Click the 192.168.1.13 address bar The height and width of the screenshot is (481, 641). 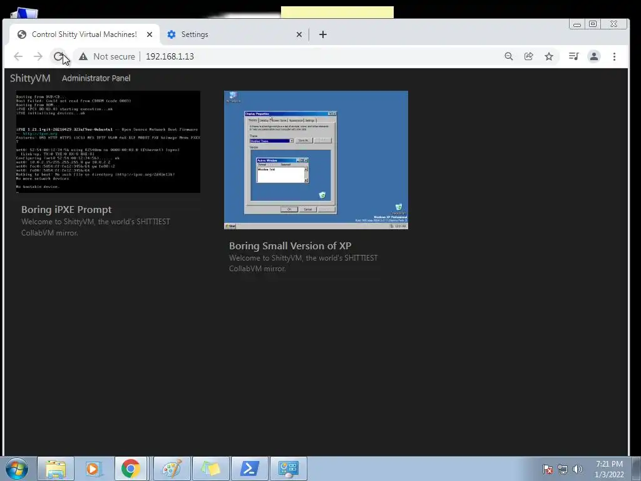pyautogui.click(x=286, y=56)
